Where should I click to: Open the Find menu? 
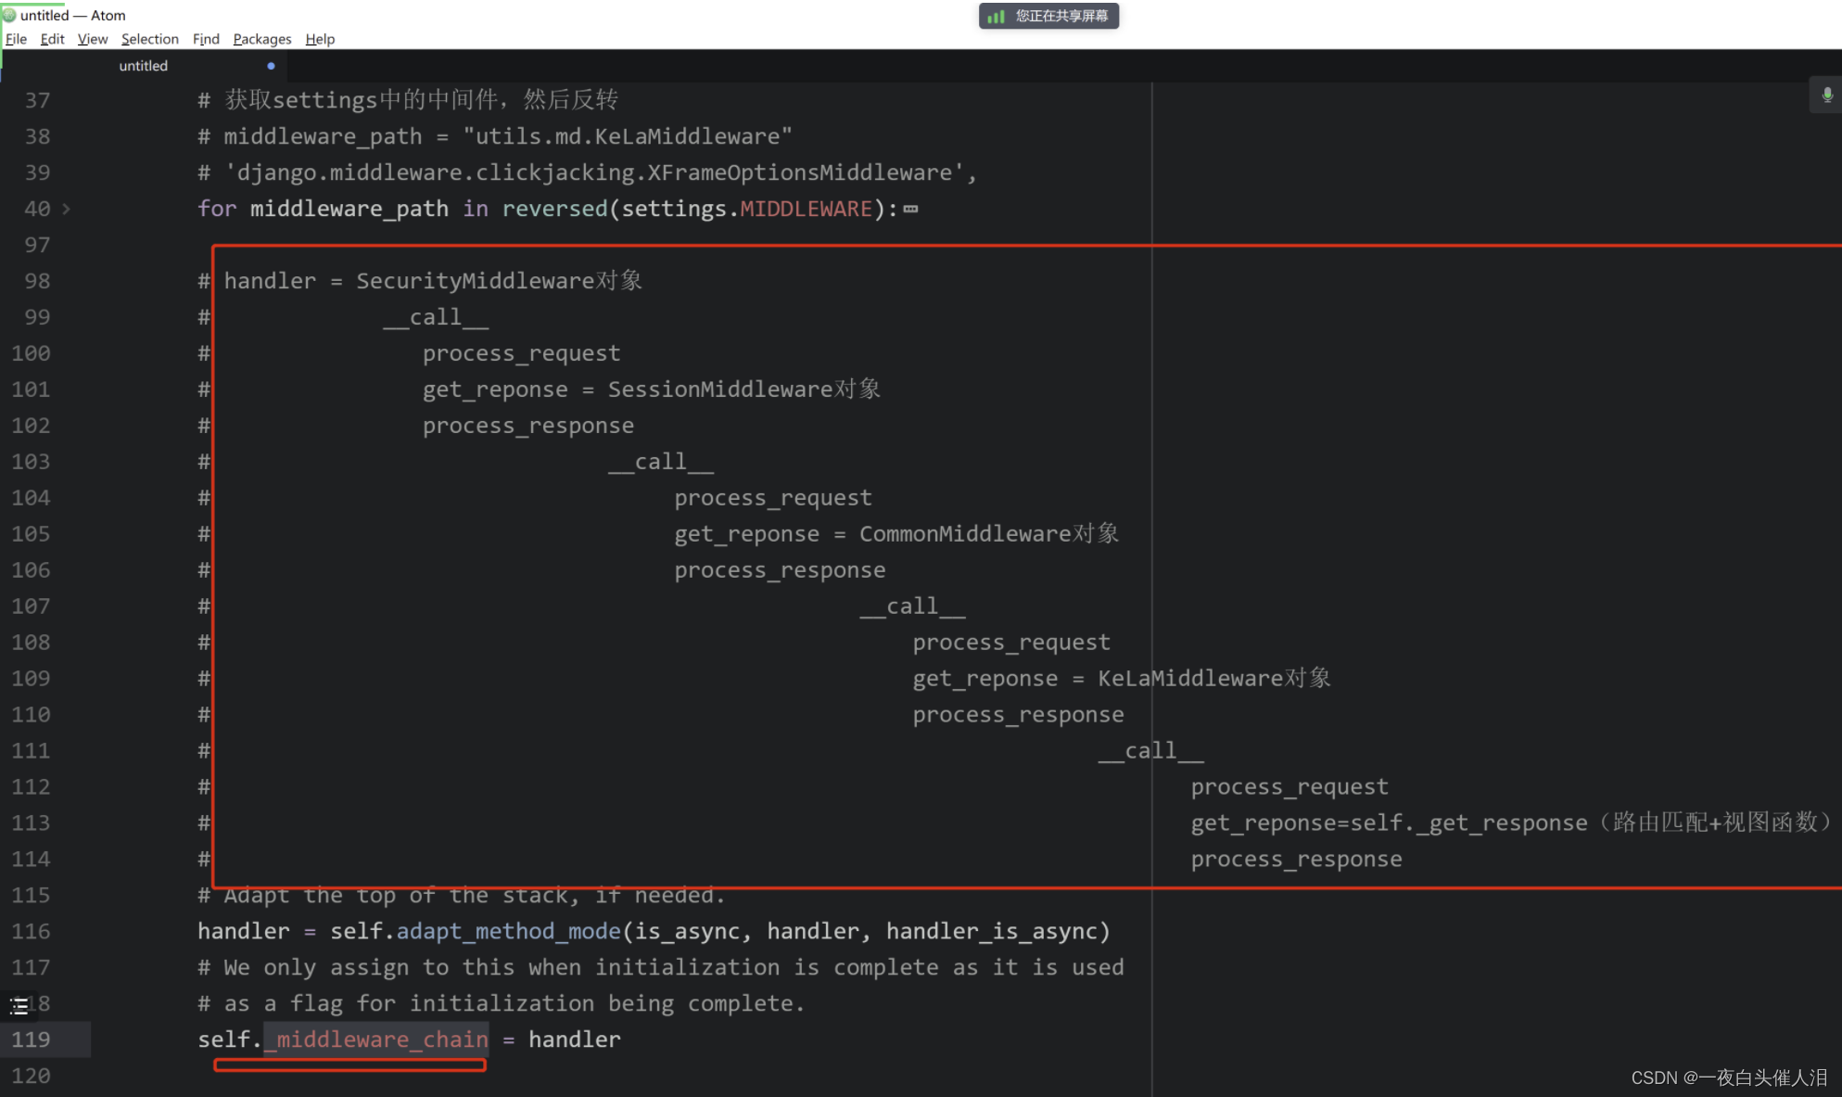click(x=206, y=39)
